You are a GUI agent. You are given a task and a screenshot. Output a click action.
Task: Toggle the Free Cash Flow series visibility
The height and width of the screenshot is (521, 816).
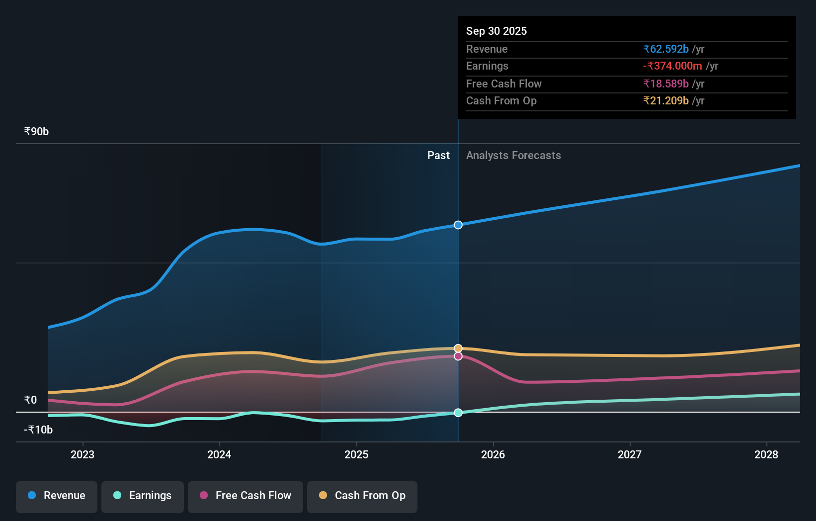pyautogui.click(x=245, y=497)
